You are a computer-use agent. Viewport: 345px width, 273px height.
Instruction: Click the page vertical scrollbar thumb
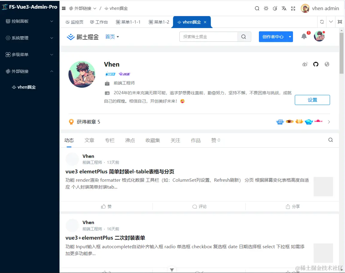point(341,53)
